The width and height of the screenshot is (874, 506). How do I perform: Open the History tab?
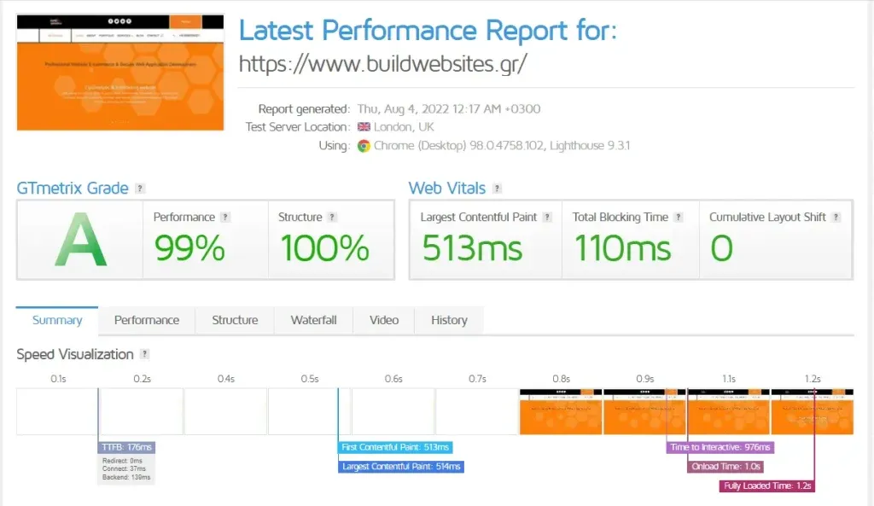coord(448,320)
